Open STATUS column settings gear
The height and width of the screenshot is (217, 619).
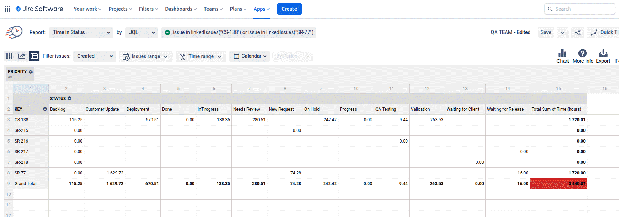pos(69,99)
